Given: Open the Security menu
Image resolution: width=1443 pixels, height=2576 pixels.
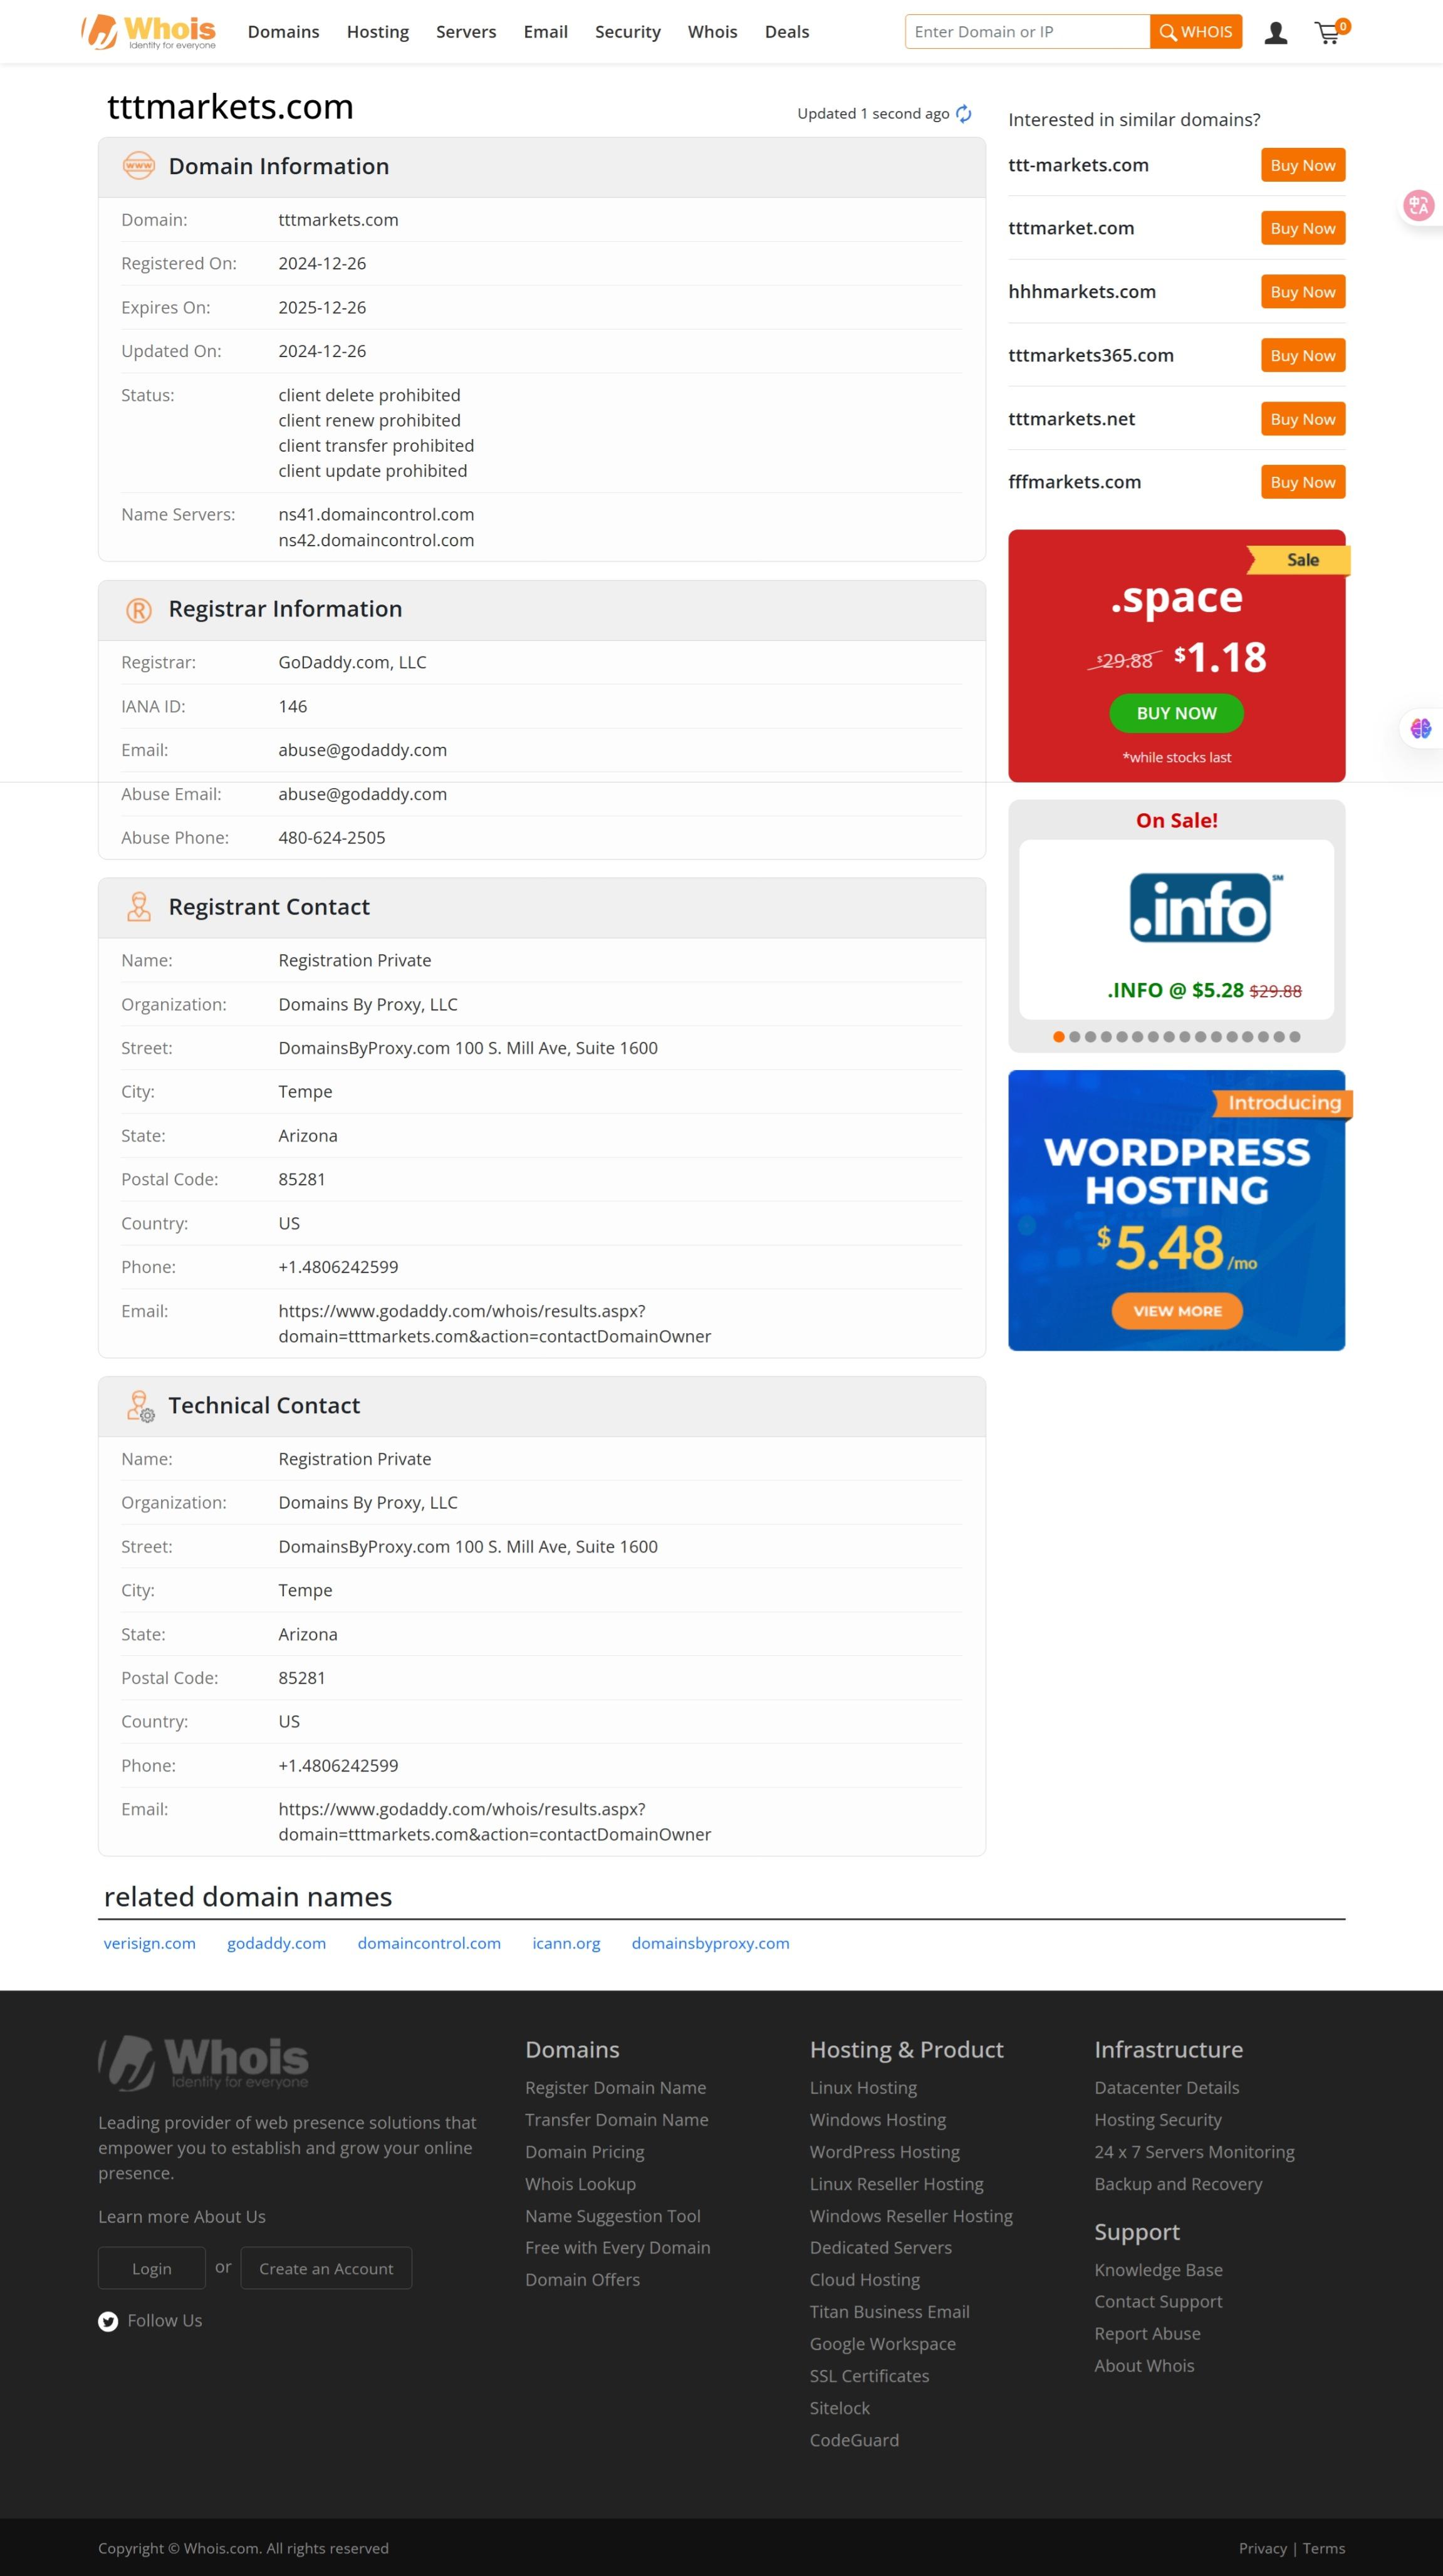Looking at the screenshot, I should coord(628,32).
